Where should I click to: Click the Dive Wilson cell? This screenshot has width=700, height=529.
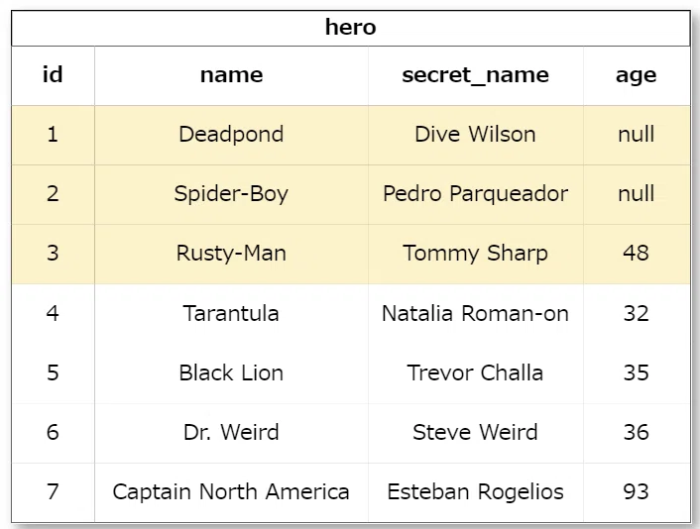476,135
